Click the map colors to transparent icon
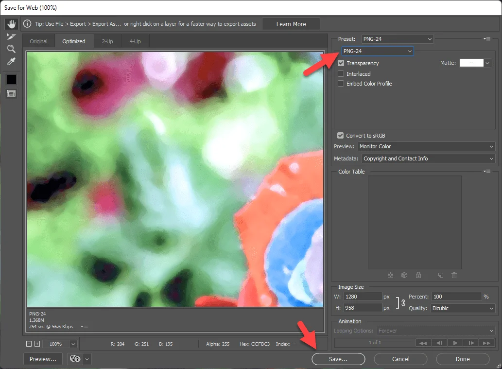 (390, 275)
